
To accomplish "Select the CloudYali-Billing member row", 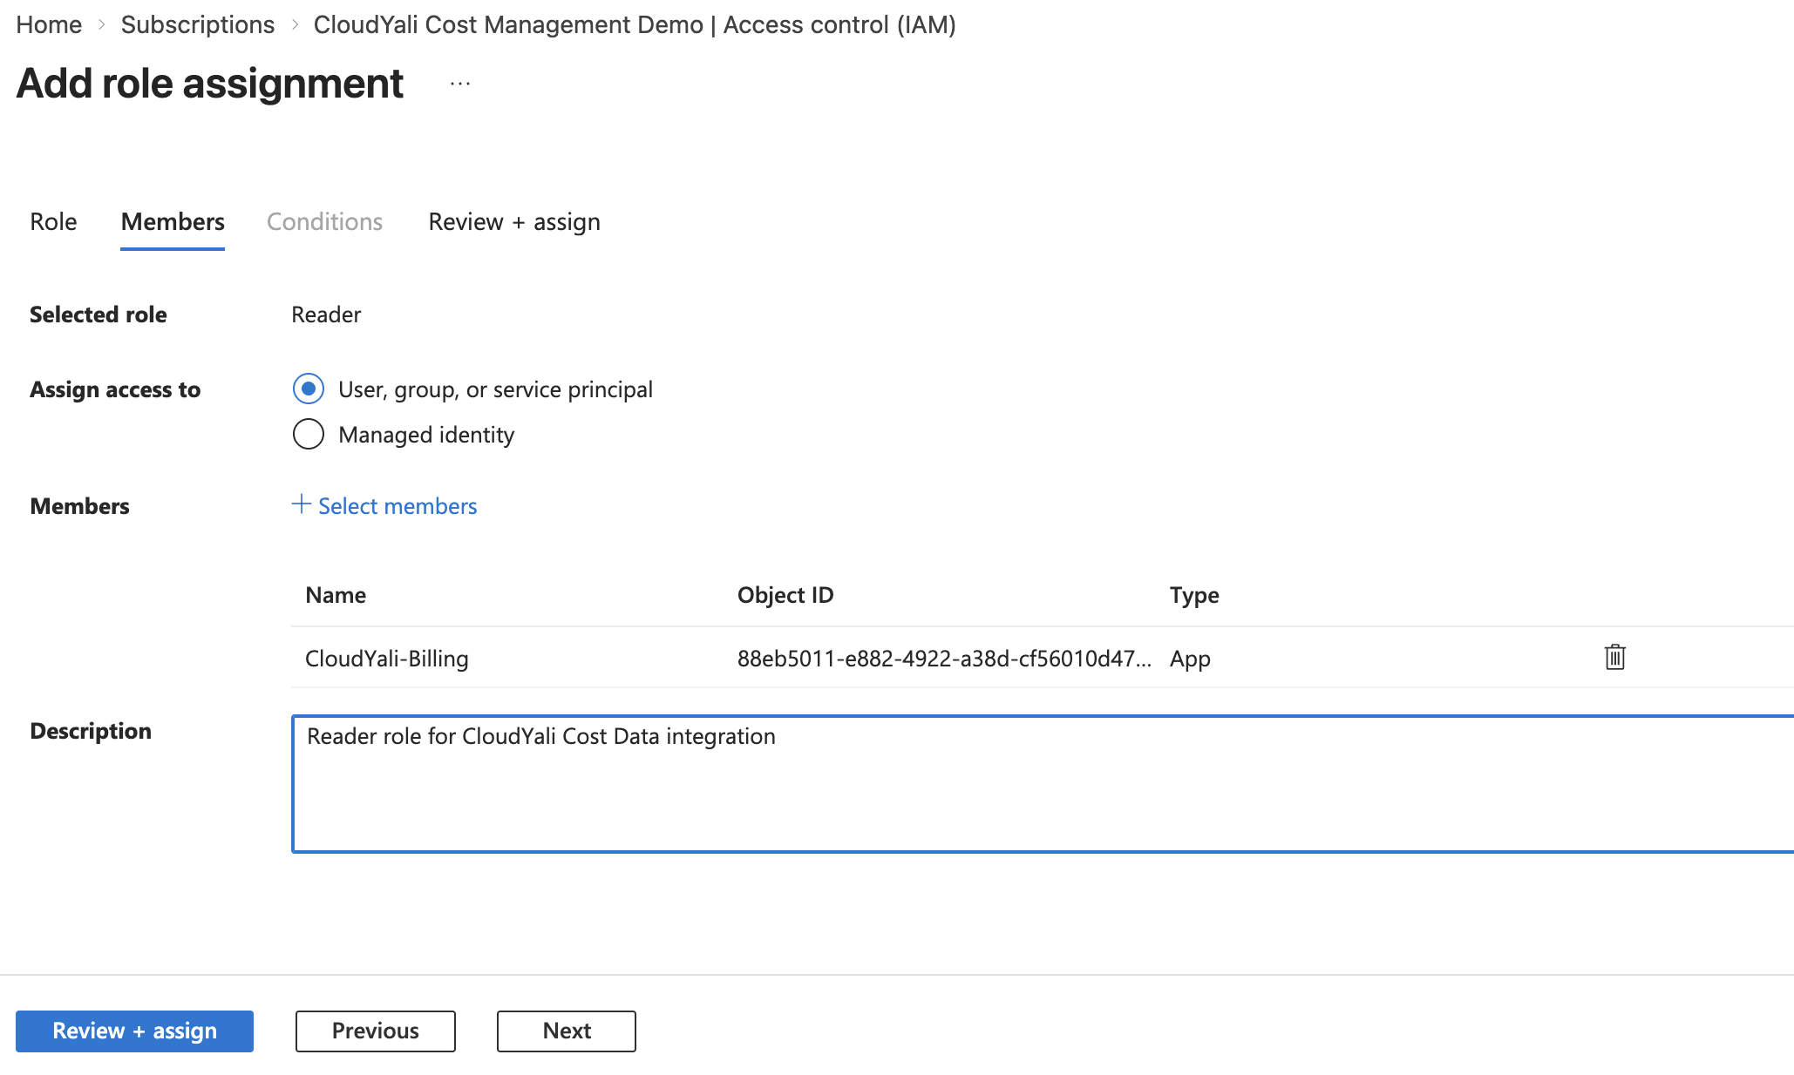I will coord(387,658).
